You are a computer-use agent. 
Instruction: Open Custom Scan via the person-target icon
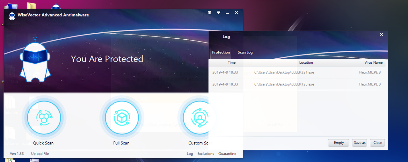[200, 118]
